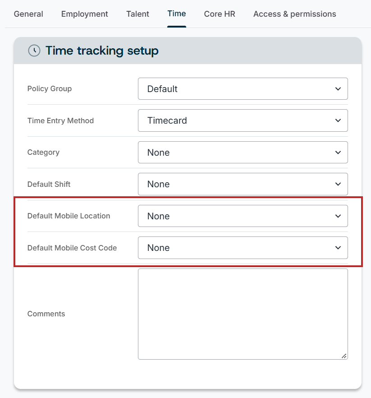Click the Time tracking setup heading
Viewport: 371px width, 398px height.
coord(102,51)
